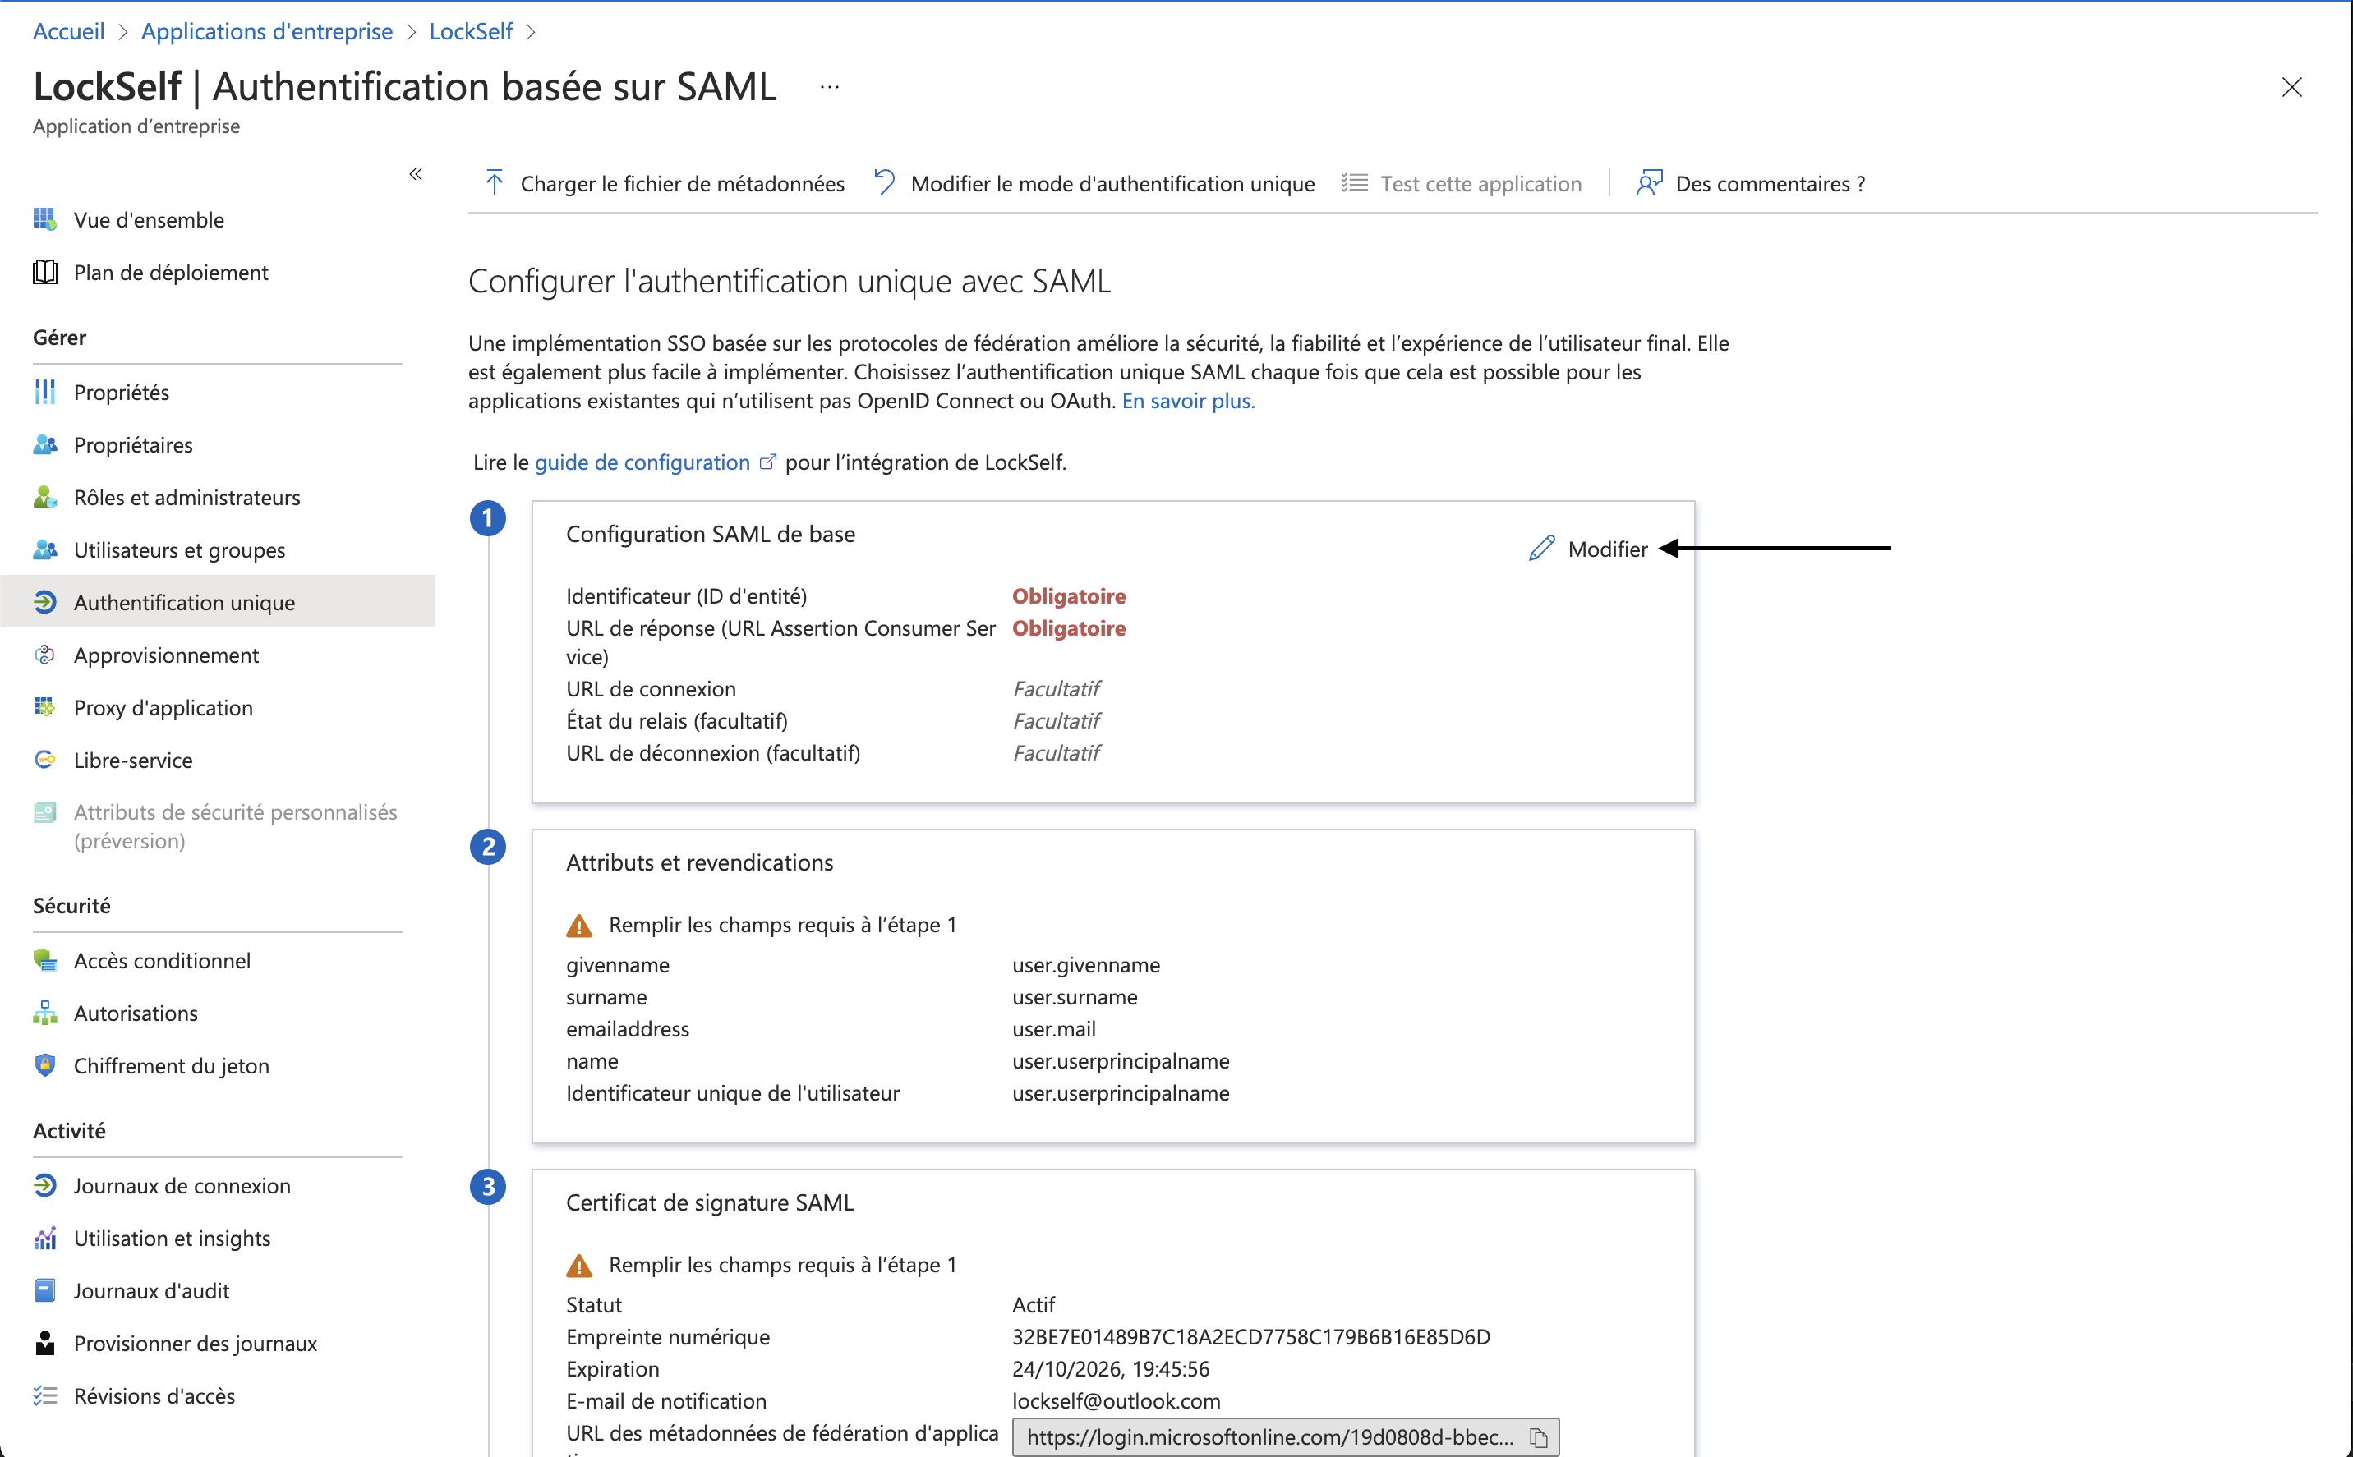Screen dimensions: 2353x1457
Task: Select Propriétés in the Gérer section
Action: coord(122,393)
